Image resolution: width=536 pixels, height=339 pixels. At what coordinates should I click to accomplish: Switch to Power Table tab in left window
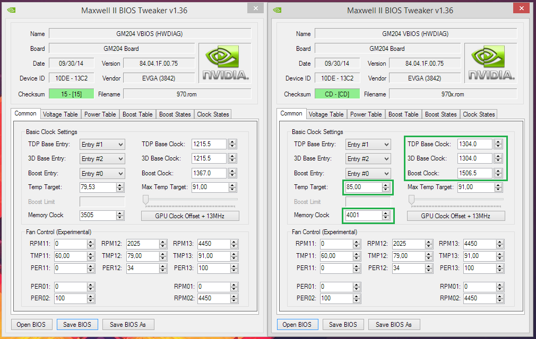tap(100, 114)
